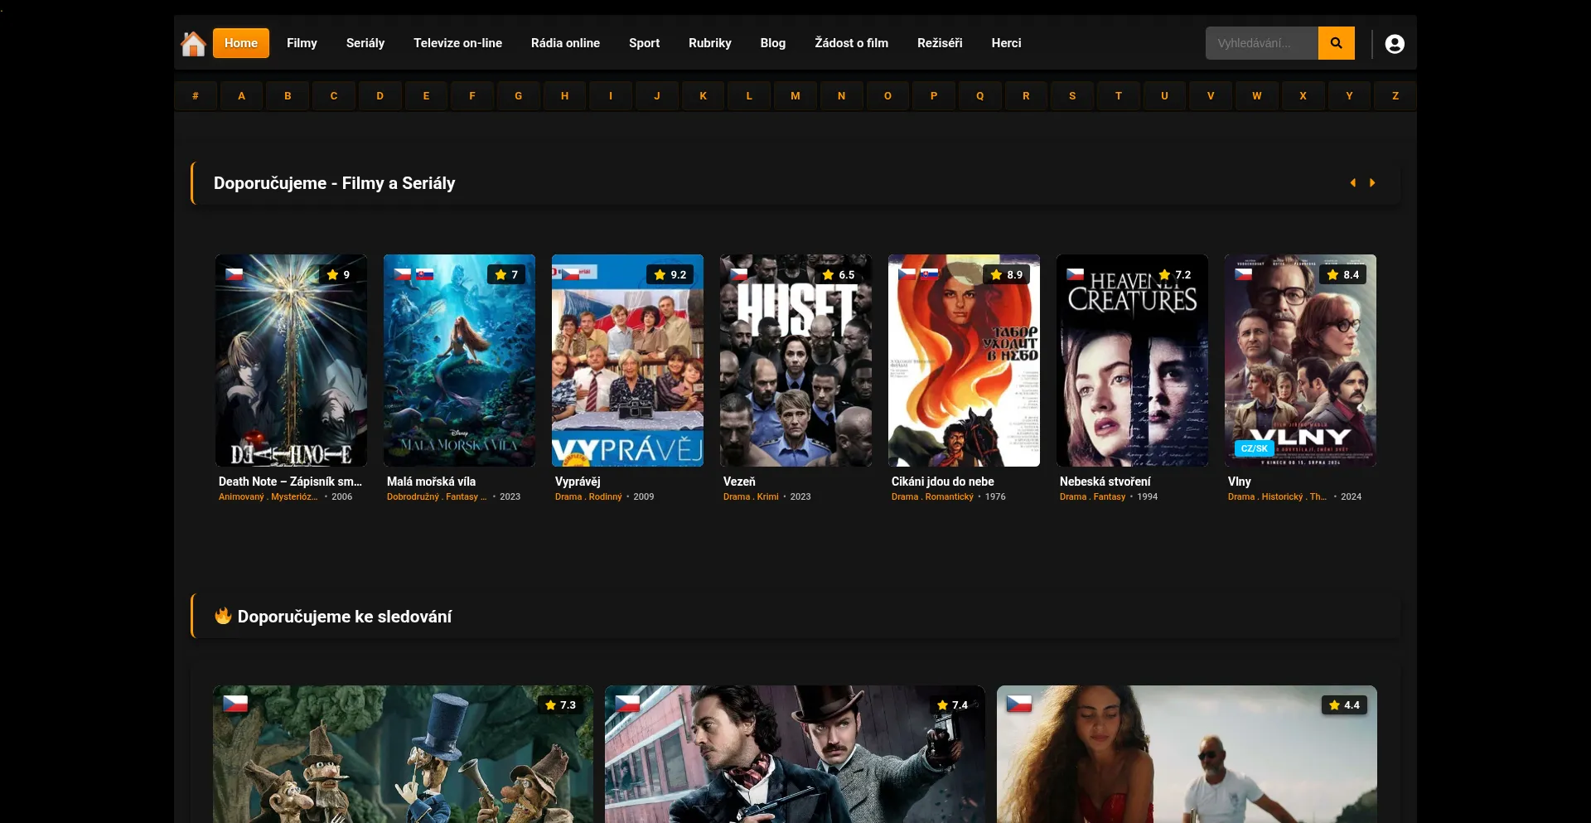Click the Rodinný genre under Vyprávěj
Image resolution: width=1591 pixels, height=823 pixels.
(605, 497)
